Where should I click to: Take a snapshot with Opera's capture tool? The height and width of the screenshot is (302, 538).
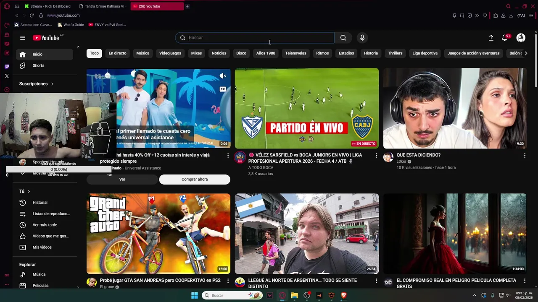pos(462,16)
